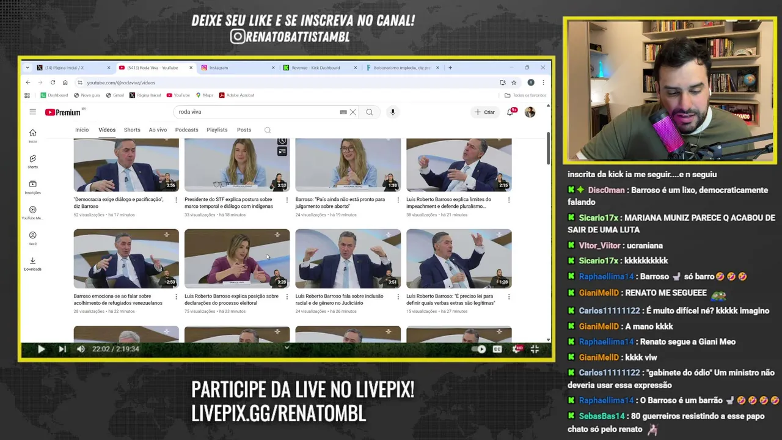
Task: Go to the YouTube Premium logo home
Action: (x=63, y=112)
